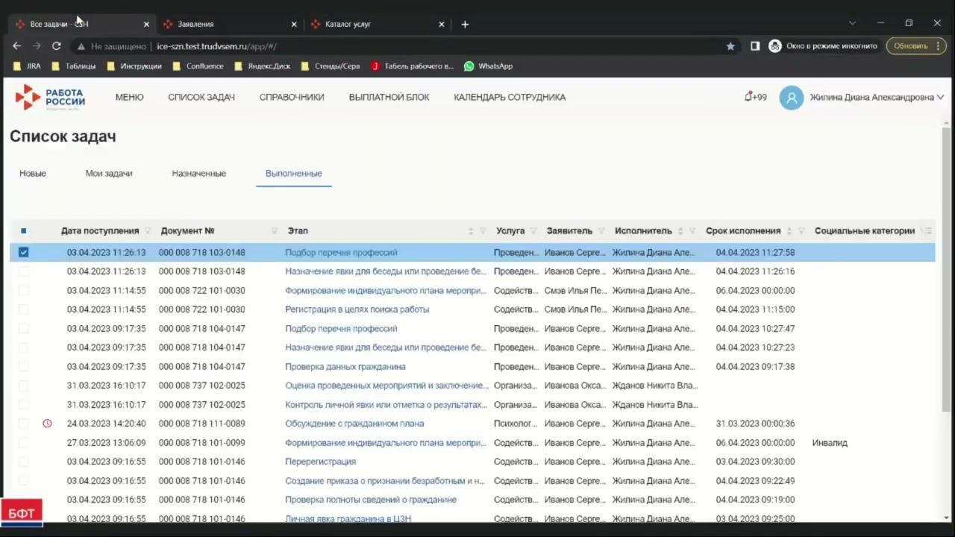
Task: Click the page vertical scrollbar
Action: pos(947,268)
